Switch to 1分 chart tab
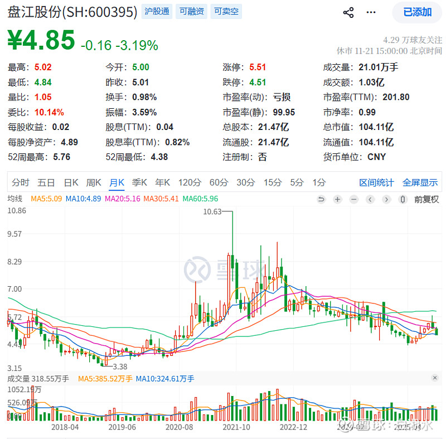The width and height of the screenshot is (446, 439). pos(319,182)
